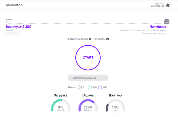Click the idle ping arrows icon
178x117 pixels.
click(79, 87)
